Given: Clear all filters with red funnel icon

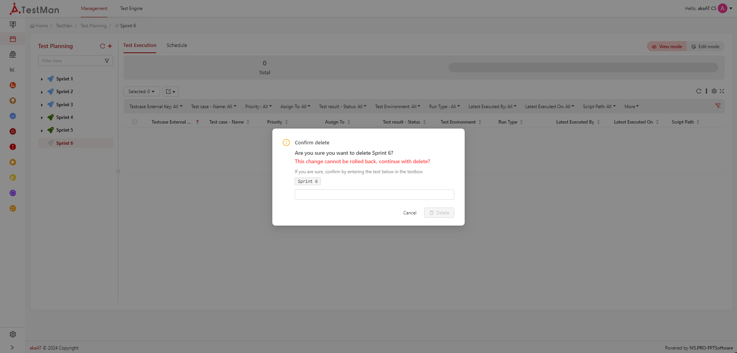Looking at the screenshot, I should click(718, 105).
